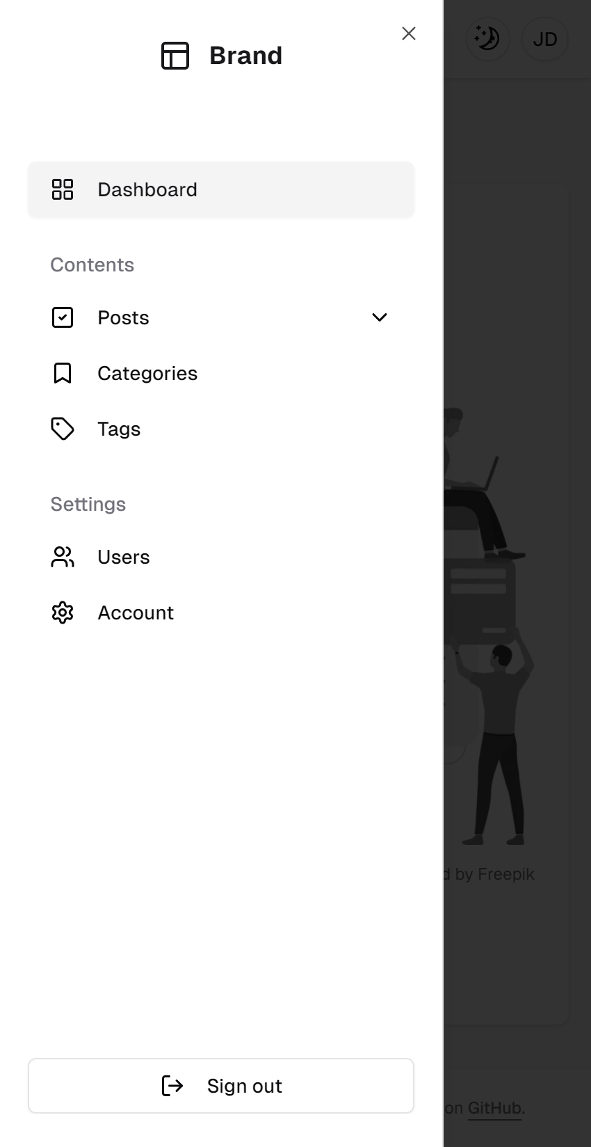Expand the Posts submenu chevron

tap(380, 317)
